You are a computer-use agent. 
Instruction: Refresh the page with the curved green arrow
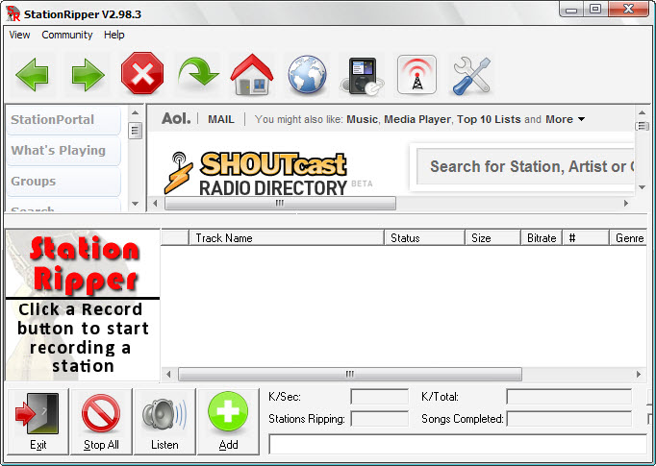tap(198, 72)
